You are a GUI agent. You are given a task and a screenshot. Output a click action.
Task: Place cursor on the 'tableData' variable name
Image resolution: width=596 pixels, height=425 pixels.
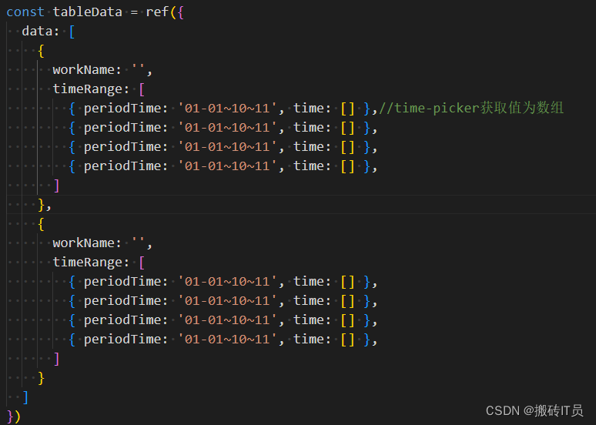coord(88,12)
